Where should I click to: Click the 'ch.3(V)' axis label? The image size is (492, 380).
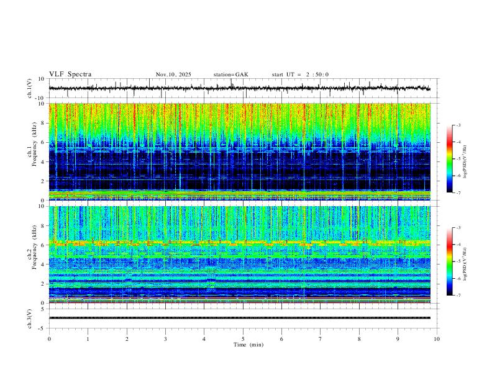click(30, 319)
